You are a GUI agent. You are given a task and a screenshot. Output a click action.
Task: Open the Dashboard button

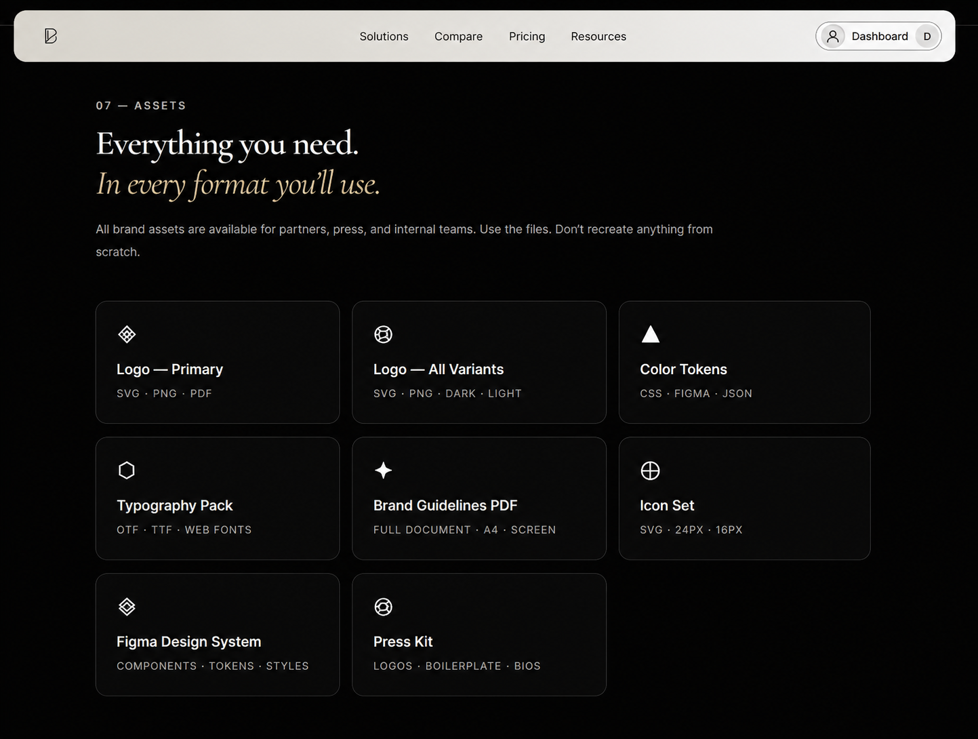(878, 37)
